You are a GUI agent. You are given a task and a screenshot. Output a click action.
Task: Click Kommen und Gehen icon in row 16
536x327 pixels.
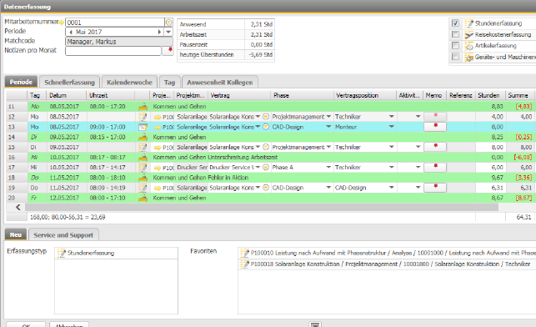[x=143, y=158]
